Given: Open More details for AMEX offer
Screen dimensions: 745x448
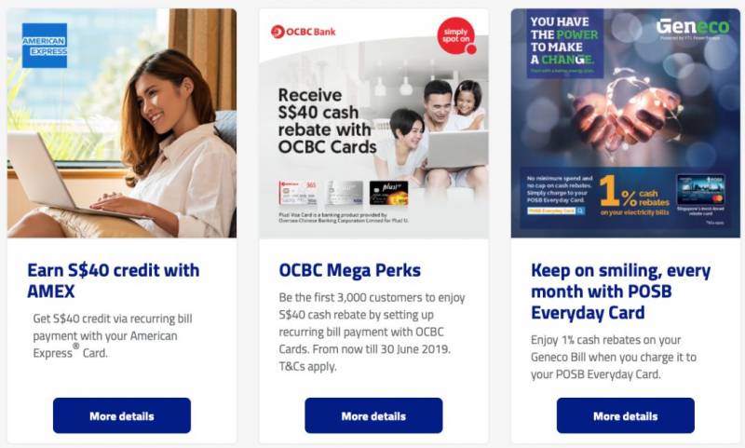Looking at the screenshot, I should (122, 415).
